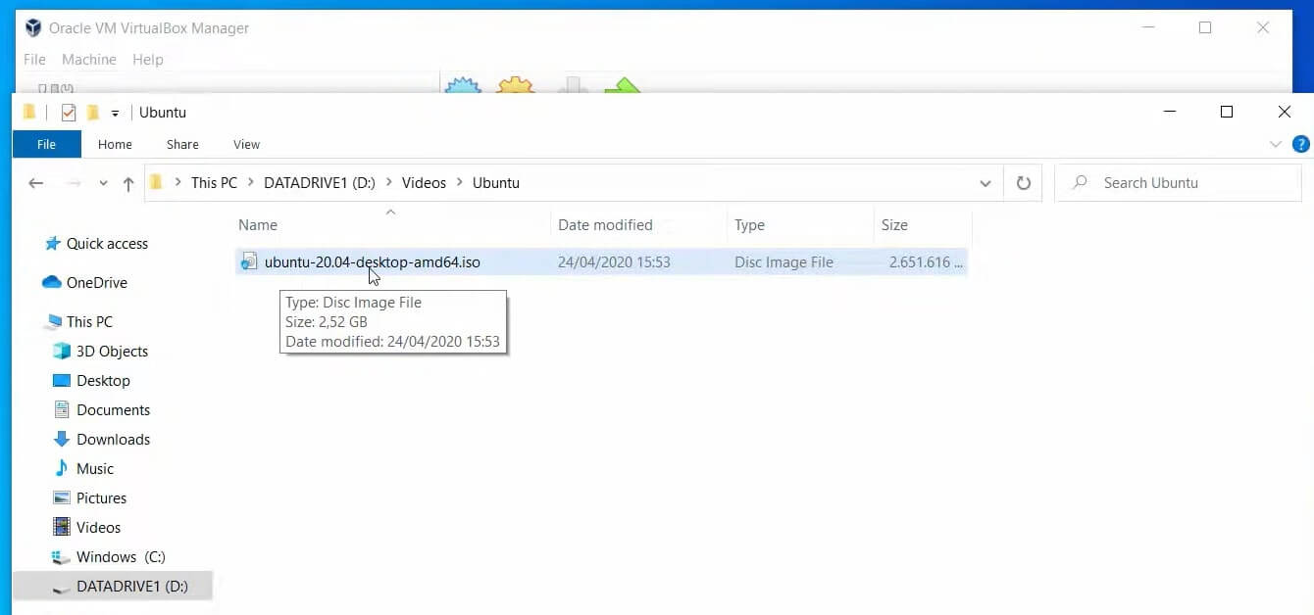Viewport: 1314px width, 615px height.
Task: Refresh the Ubuntu folder view
Action: 1024,183
